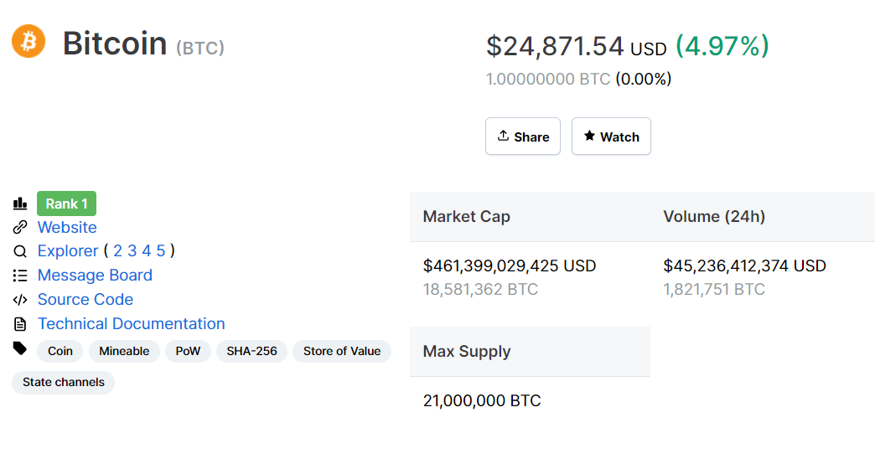
Task: Select the Mineable tag
Action: pos(124,351)
